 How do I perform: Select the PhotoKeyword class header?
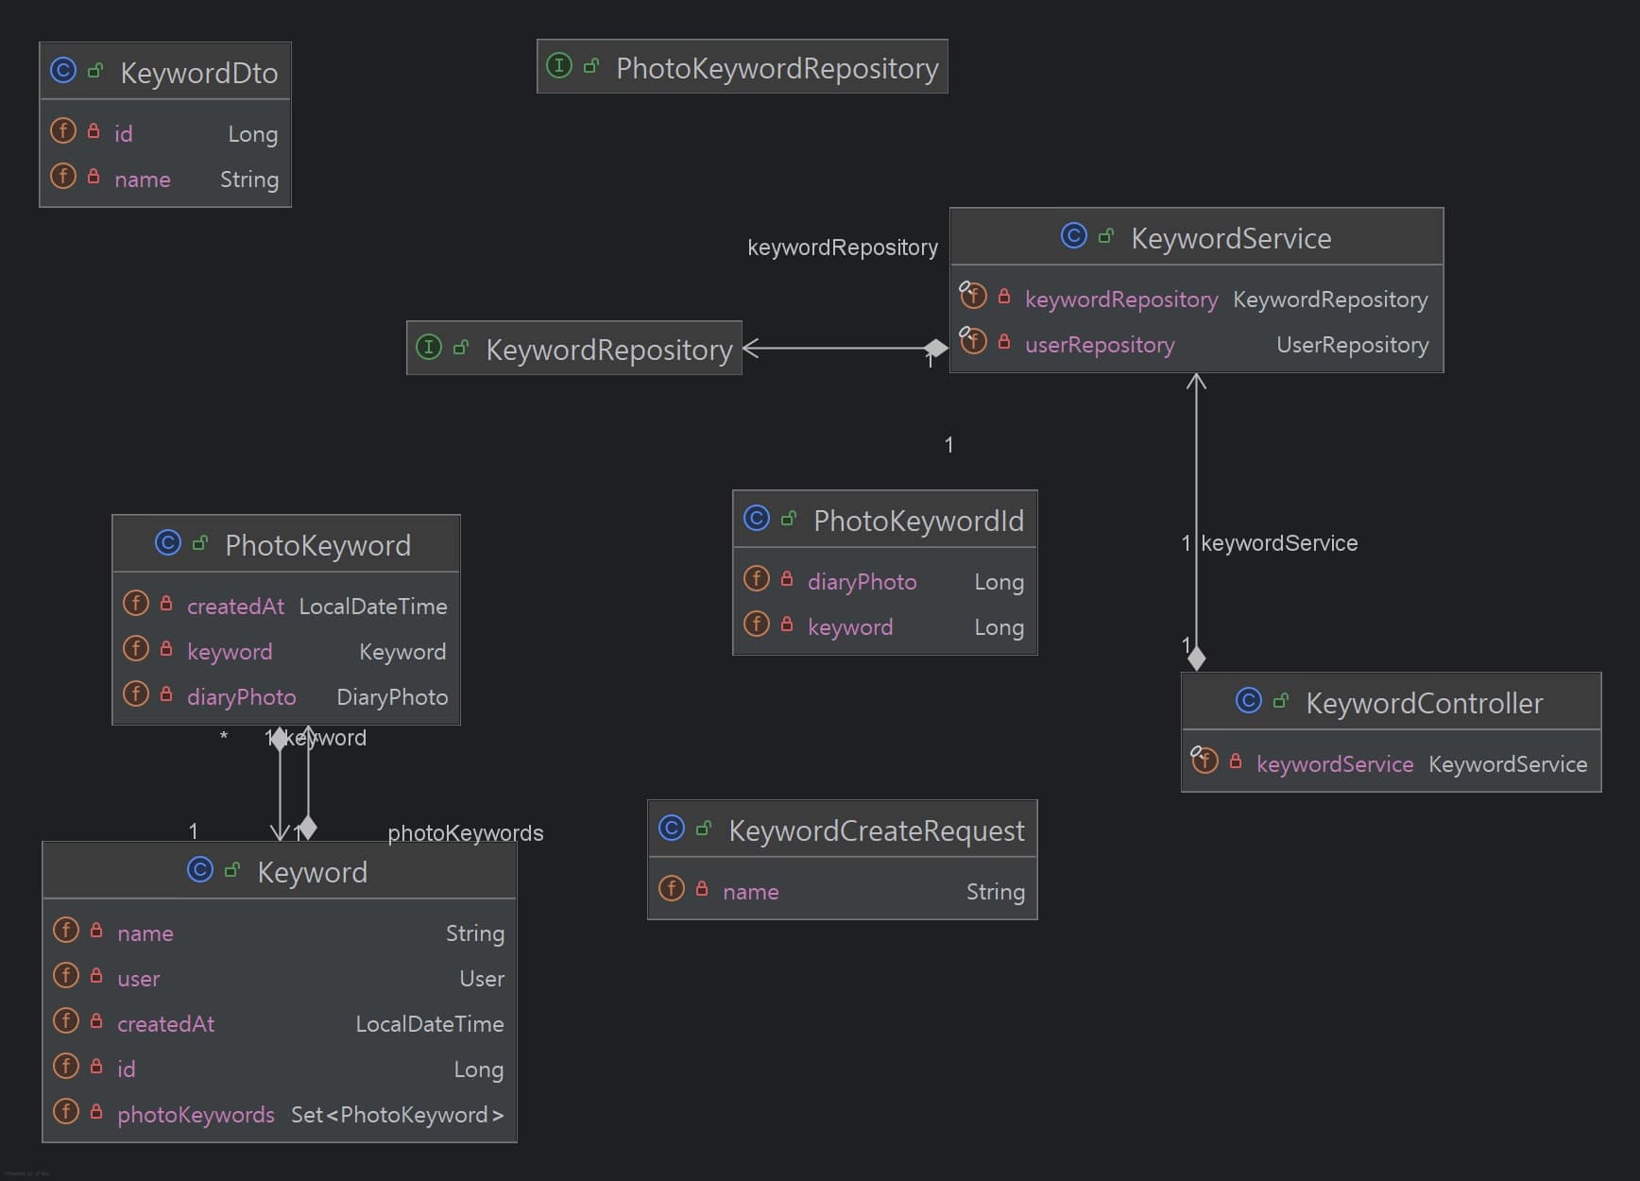click(317, 545)
